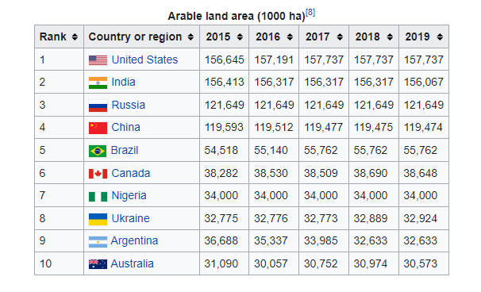Open the India country link
Image resolution: width=481 pixels, height=292 pixels.
coord(123,82)
